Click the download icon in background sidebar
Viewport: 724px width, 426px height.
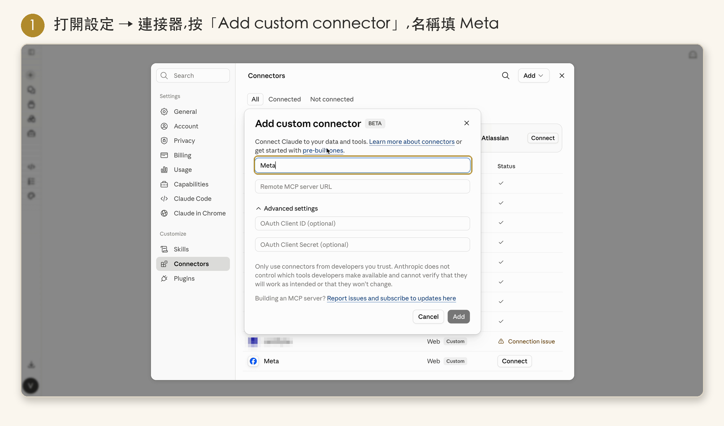pyautogui.click(x=31, y=365)
